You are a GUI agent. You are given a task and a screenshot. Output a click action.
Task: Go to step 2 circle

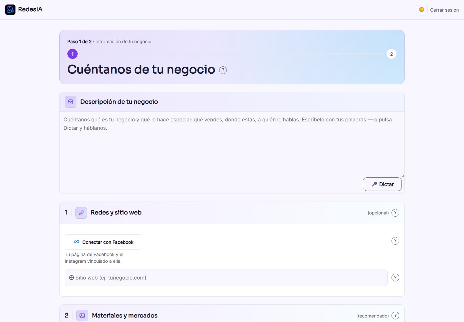coord(391,54)
